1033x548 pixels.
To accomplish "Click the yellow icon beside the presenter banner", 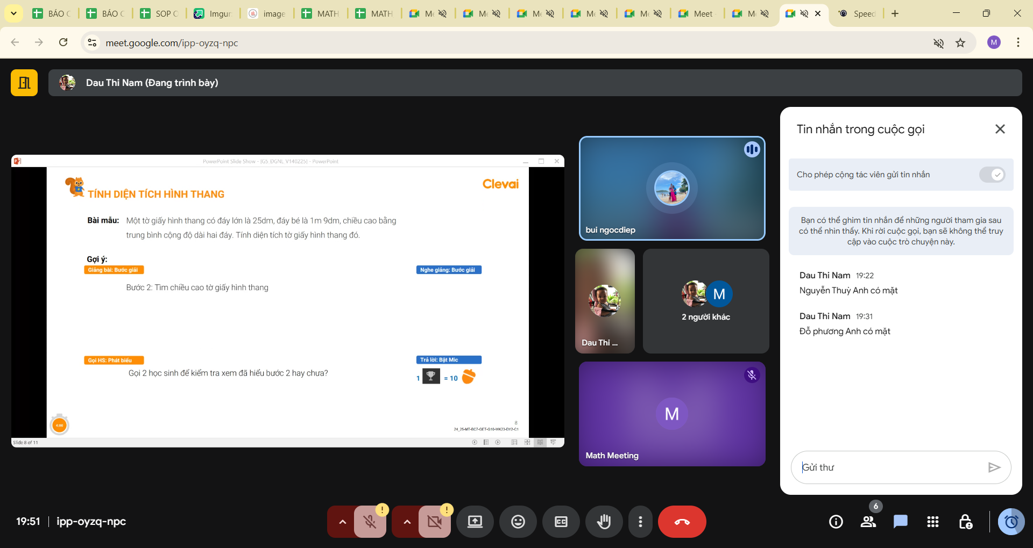I will 24,83.
